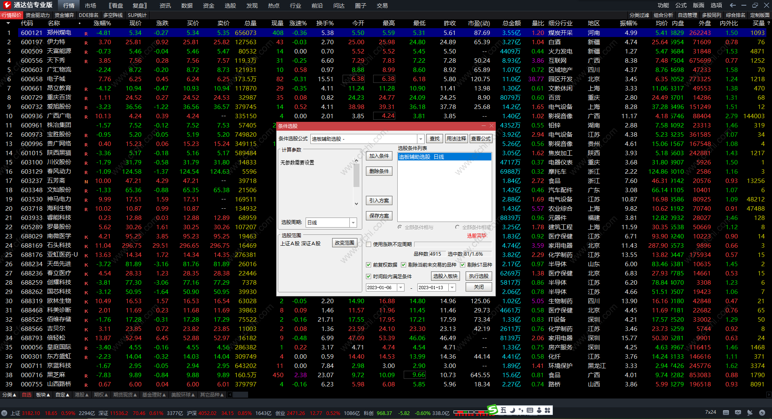Open the 公式 menu

[681, 5]
